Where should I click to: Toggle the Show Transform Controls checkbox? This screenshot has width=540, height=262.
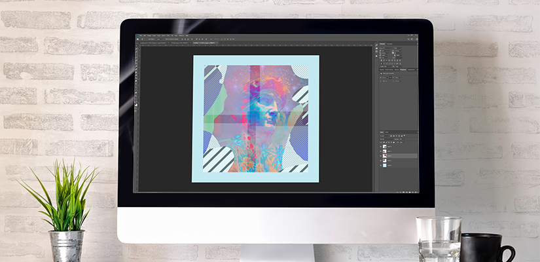tap(164, 39)
